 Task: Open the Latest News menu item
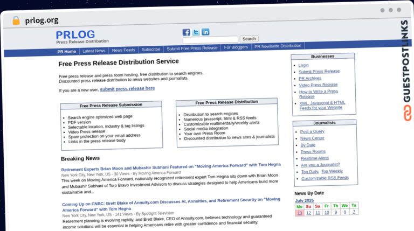[x=94, y=51]
